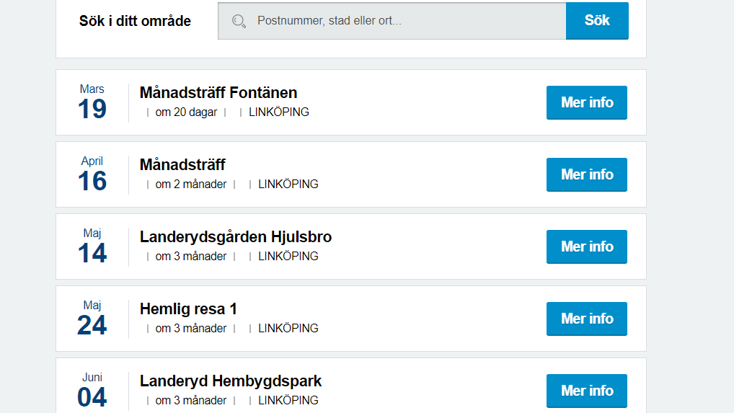The height and width of the screenshot is (413, 734).
Task: Open the Landerydsgården Hjulsbro event title
Action: tap(236, 236)
